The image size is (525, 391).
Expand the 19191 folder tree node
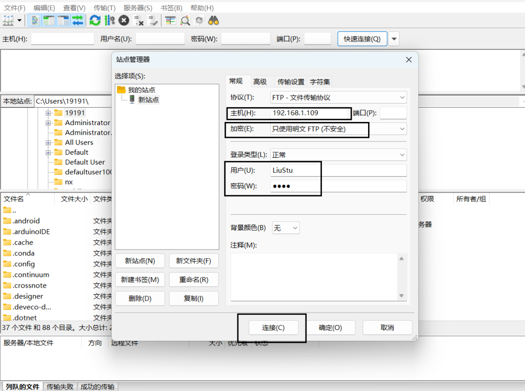48,113
